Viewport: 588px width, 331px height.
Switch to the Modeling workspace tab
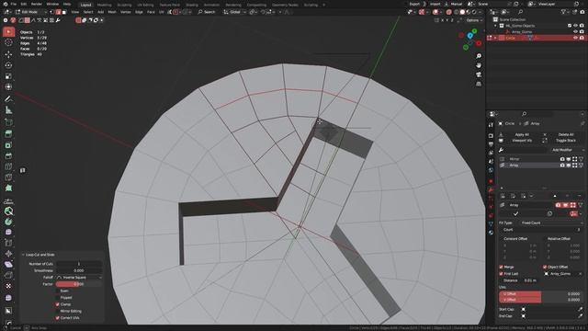click(104, 5)
